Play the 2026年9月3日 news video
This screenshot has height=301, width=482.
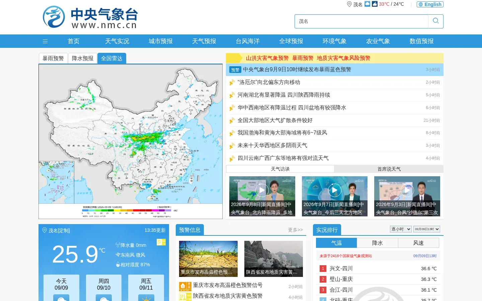pyautogui.click(x=407, y=190)
